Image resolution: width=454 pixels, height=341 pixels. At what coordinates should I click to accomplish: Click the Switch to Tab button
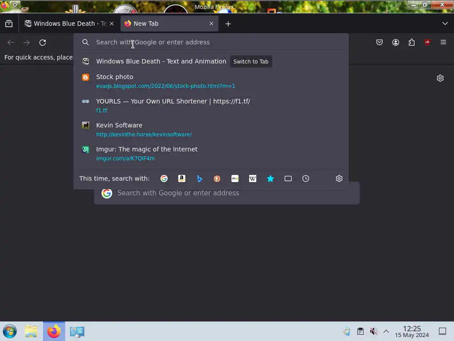coord(251,61)
